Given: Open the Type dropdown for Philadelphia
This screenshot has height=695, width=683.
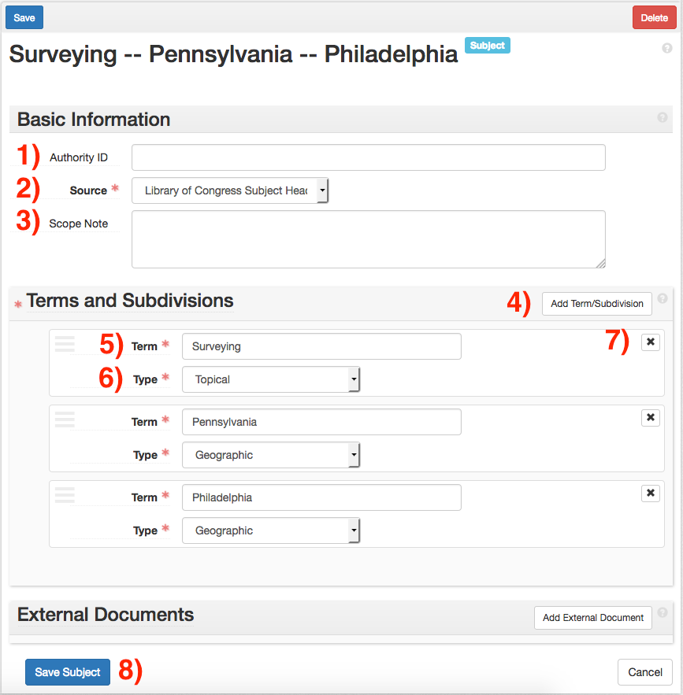Looking at the screenshot, I should [x=271, y=530].
